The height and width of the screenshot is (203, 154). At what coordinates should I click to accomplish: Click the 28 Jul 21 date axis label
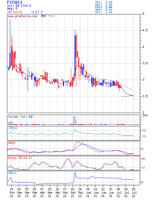(134, 193)
